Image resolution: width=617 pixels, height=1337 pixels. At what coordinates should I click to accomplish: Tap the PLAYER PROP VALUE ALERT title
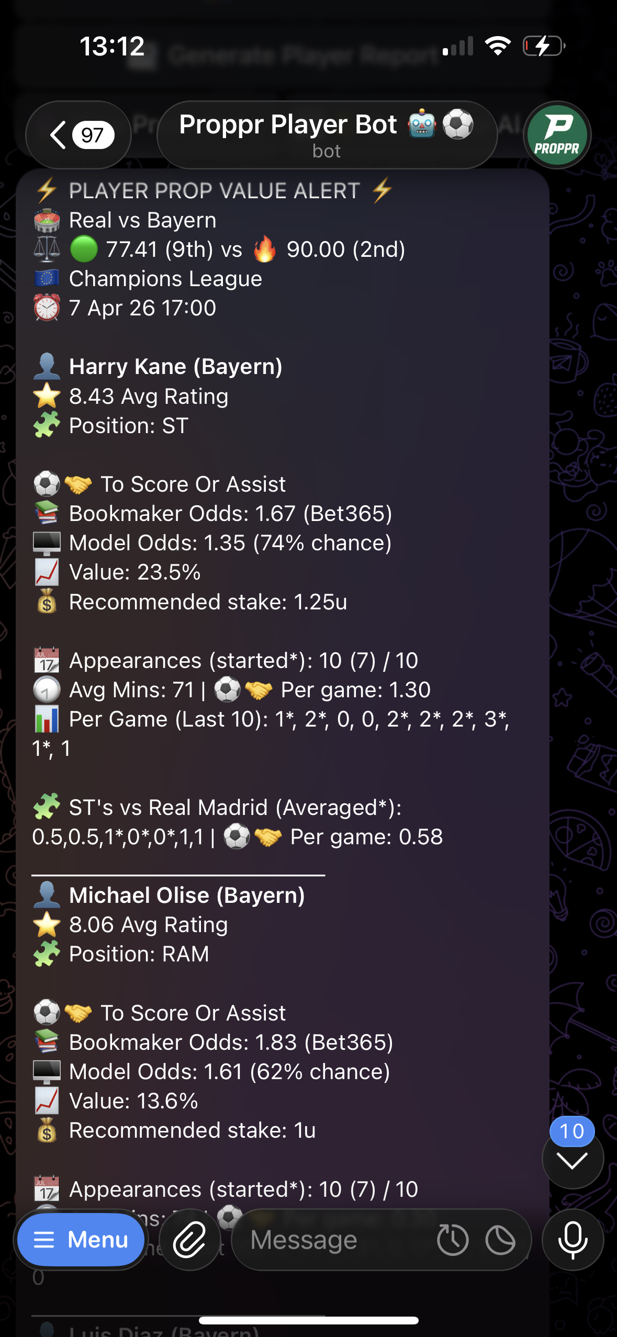click(x=215, y=190)
